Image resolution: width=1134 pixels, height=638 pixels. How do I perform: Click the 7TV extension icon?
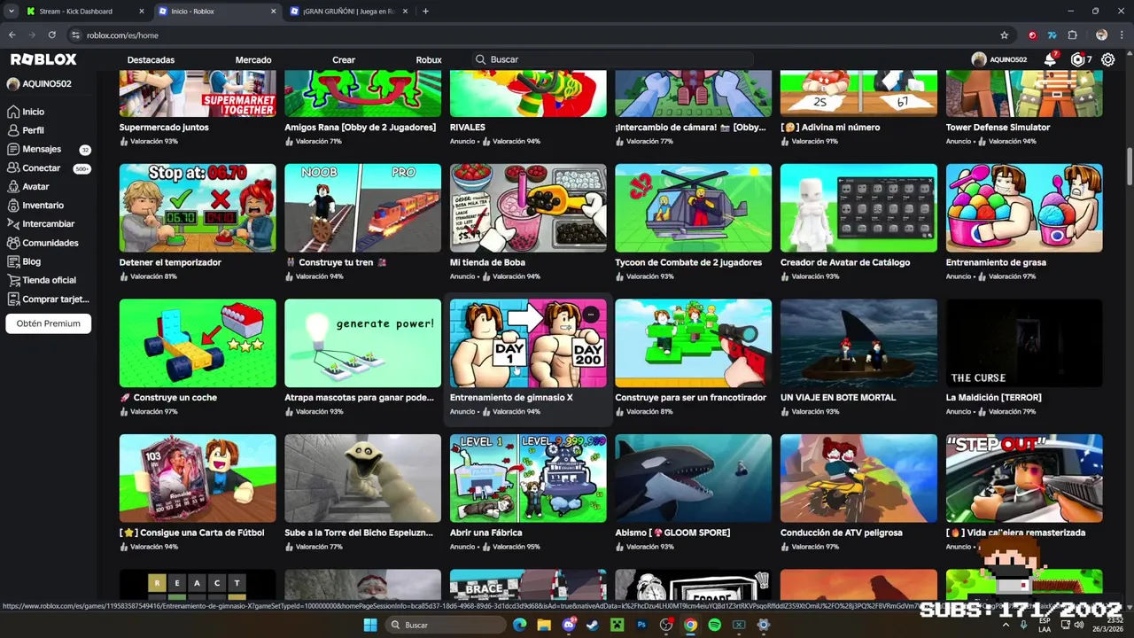pos(1052,35)
